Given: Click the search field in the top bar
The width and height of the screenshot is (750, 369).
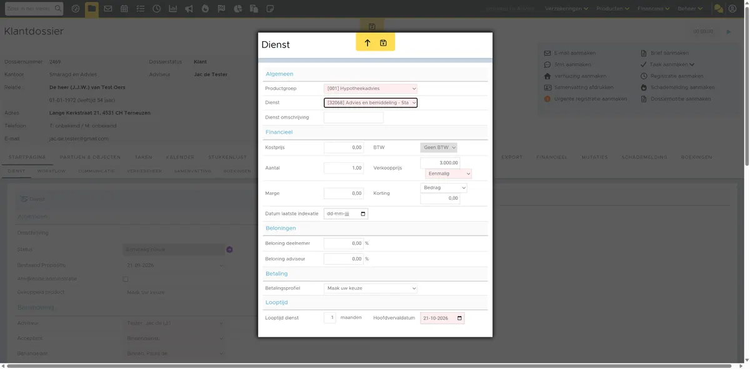Looking at the screenshot, I should tap(34, 9).
